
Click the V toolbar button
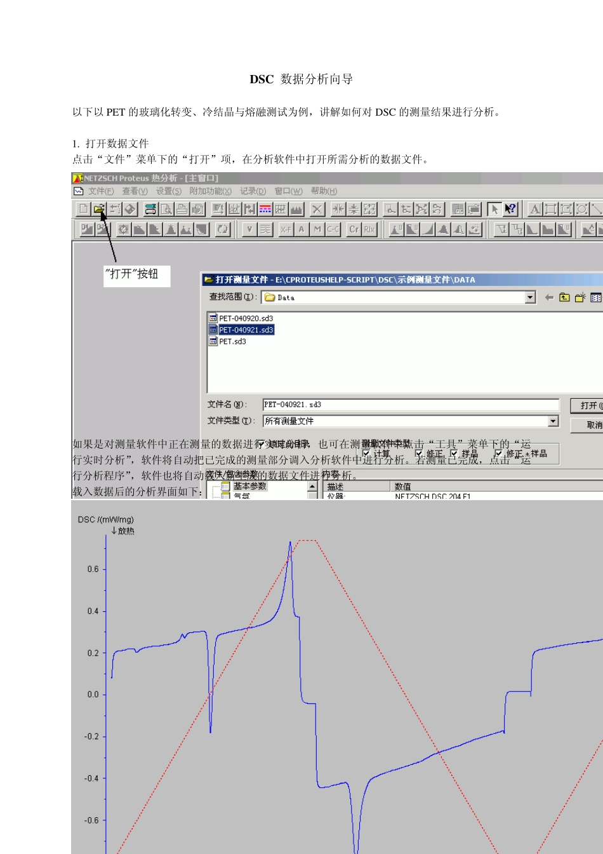click(x=249, y=229)
